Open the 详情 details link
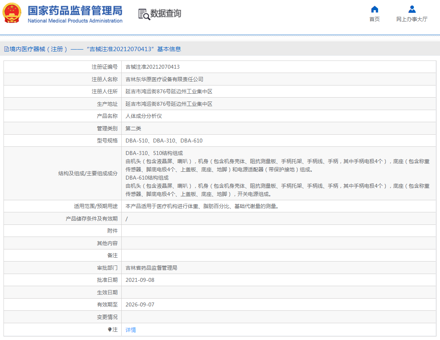 130,330
